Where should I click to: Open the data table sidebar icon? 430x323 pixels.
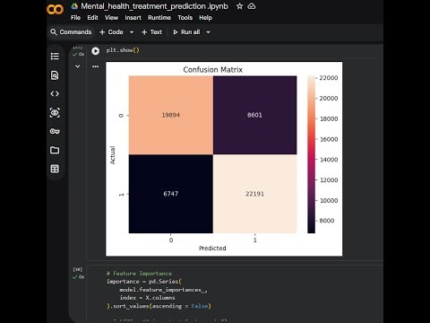pyautogui.click(x=55, y=169)
